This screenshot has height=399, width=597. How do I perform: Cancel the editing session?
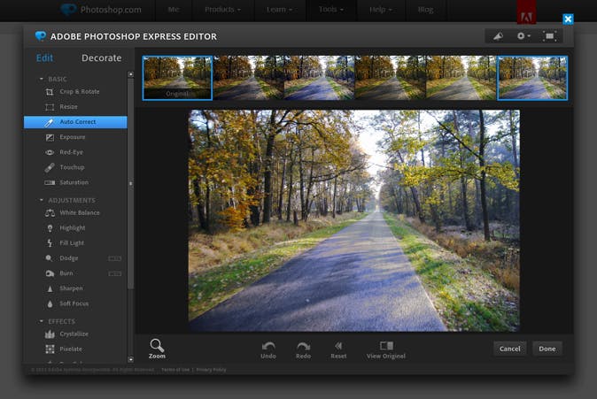tap(510, 349)
